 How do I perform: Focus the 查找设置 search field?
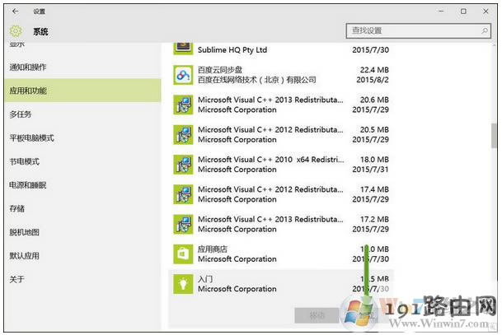point(418,30)
